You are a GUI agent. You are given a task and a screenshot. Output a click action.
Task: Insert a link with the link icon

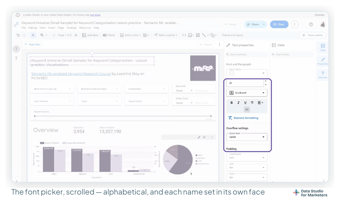pyautogui.click(x=247, y=110)
